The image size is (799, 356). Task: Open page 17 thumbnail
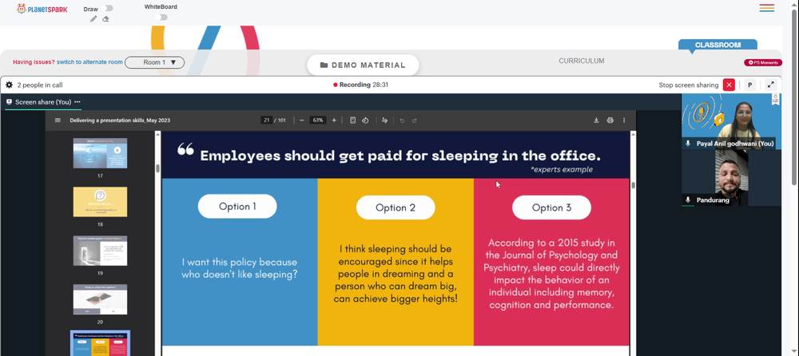(x=101, y=152)
